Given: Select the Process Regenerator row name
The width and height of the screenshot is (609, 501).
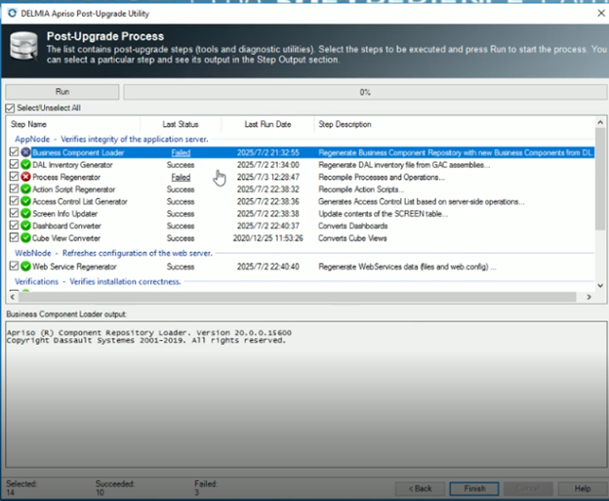Looking at the screenshot, I should point(66,177).
